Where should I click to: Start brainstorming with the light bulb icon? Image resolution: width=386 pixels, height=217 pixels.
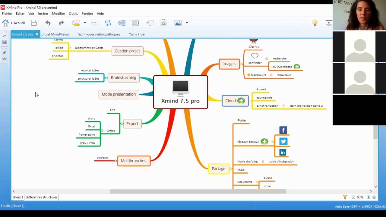pyautogui.click(x=315, y=23)
